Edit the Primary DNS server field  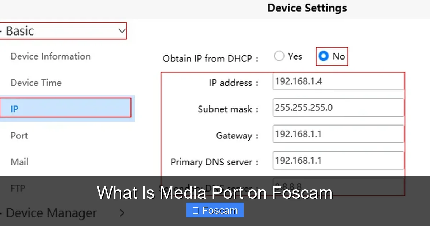click(x=338, y=160)
